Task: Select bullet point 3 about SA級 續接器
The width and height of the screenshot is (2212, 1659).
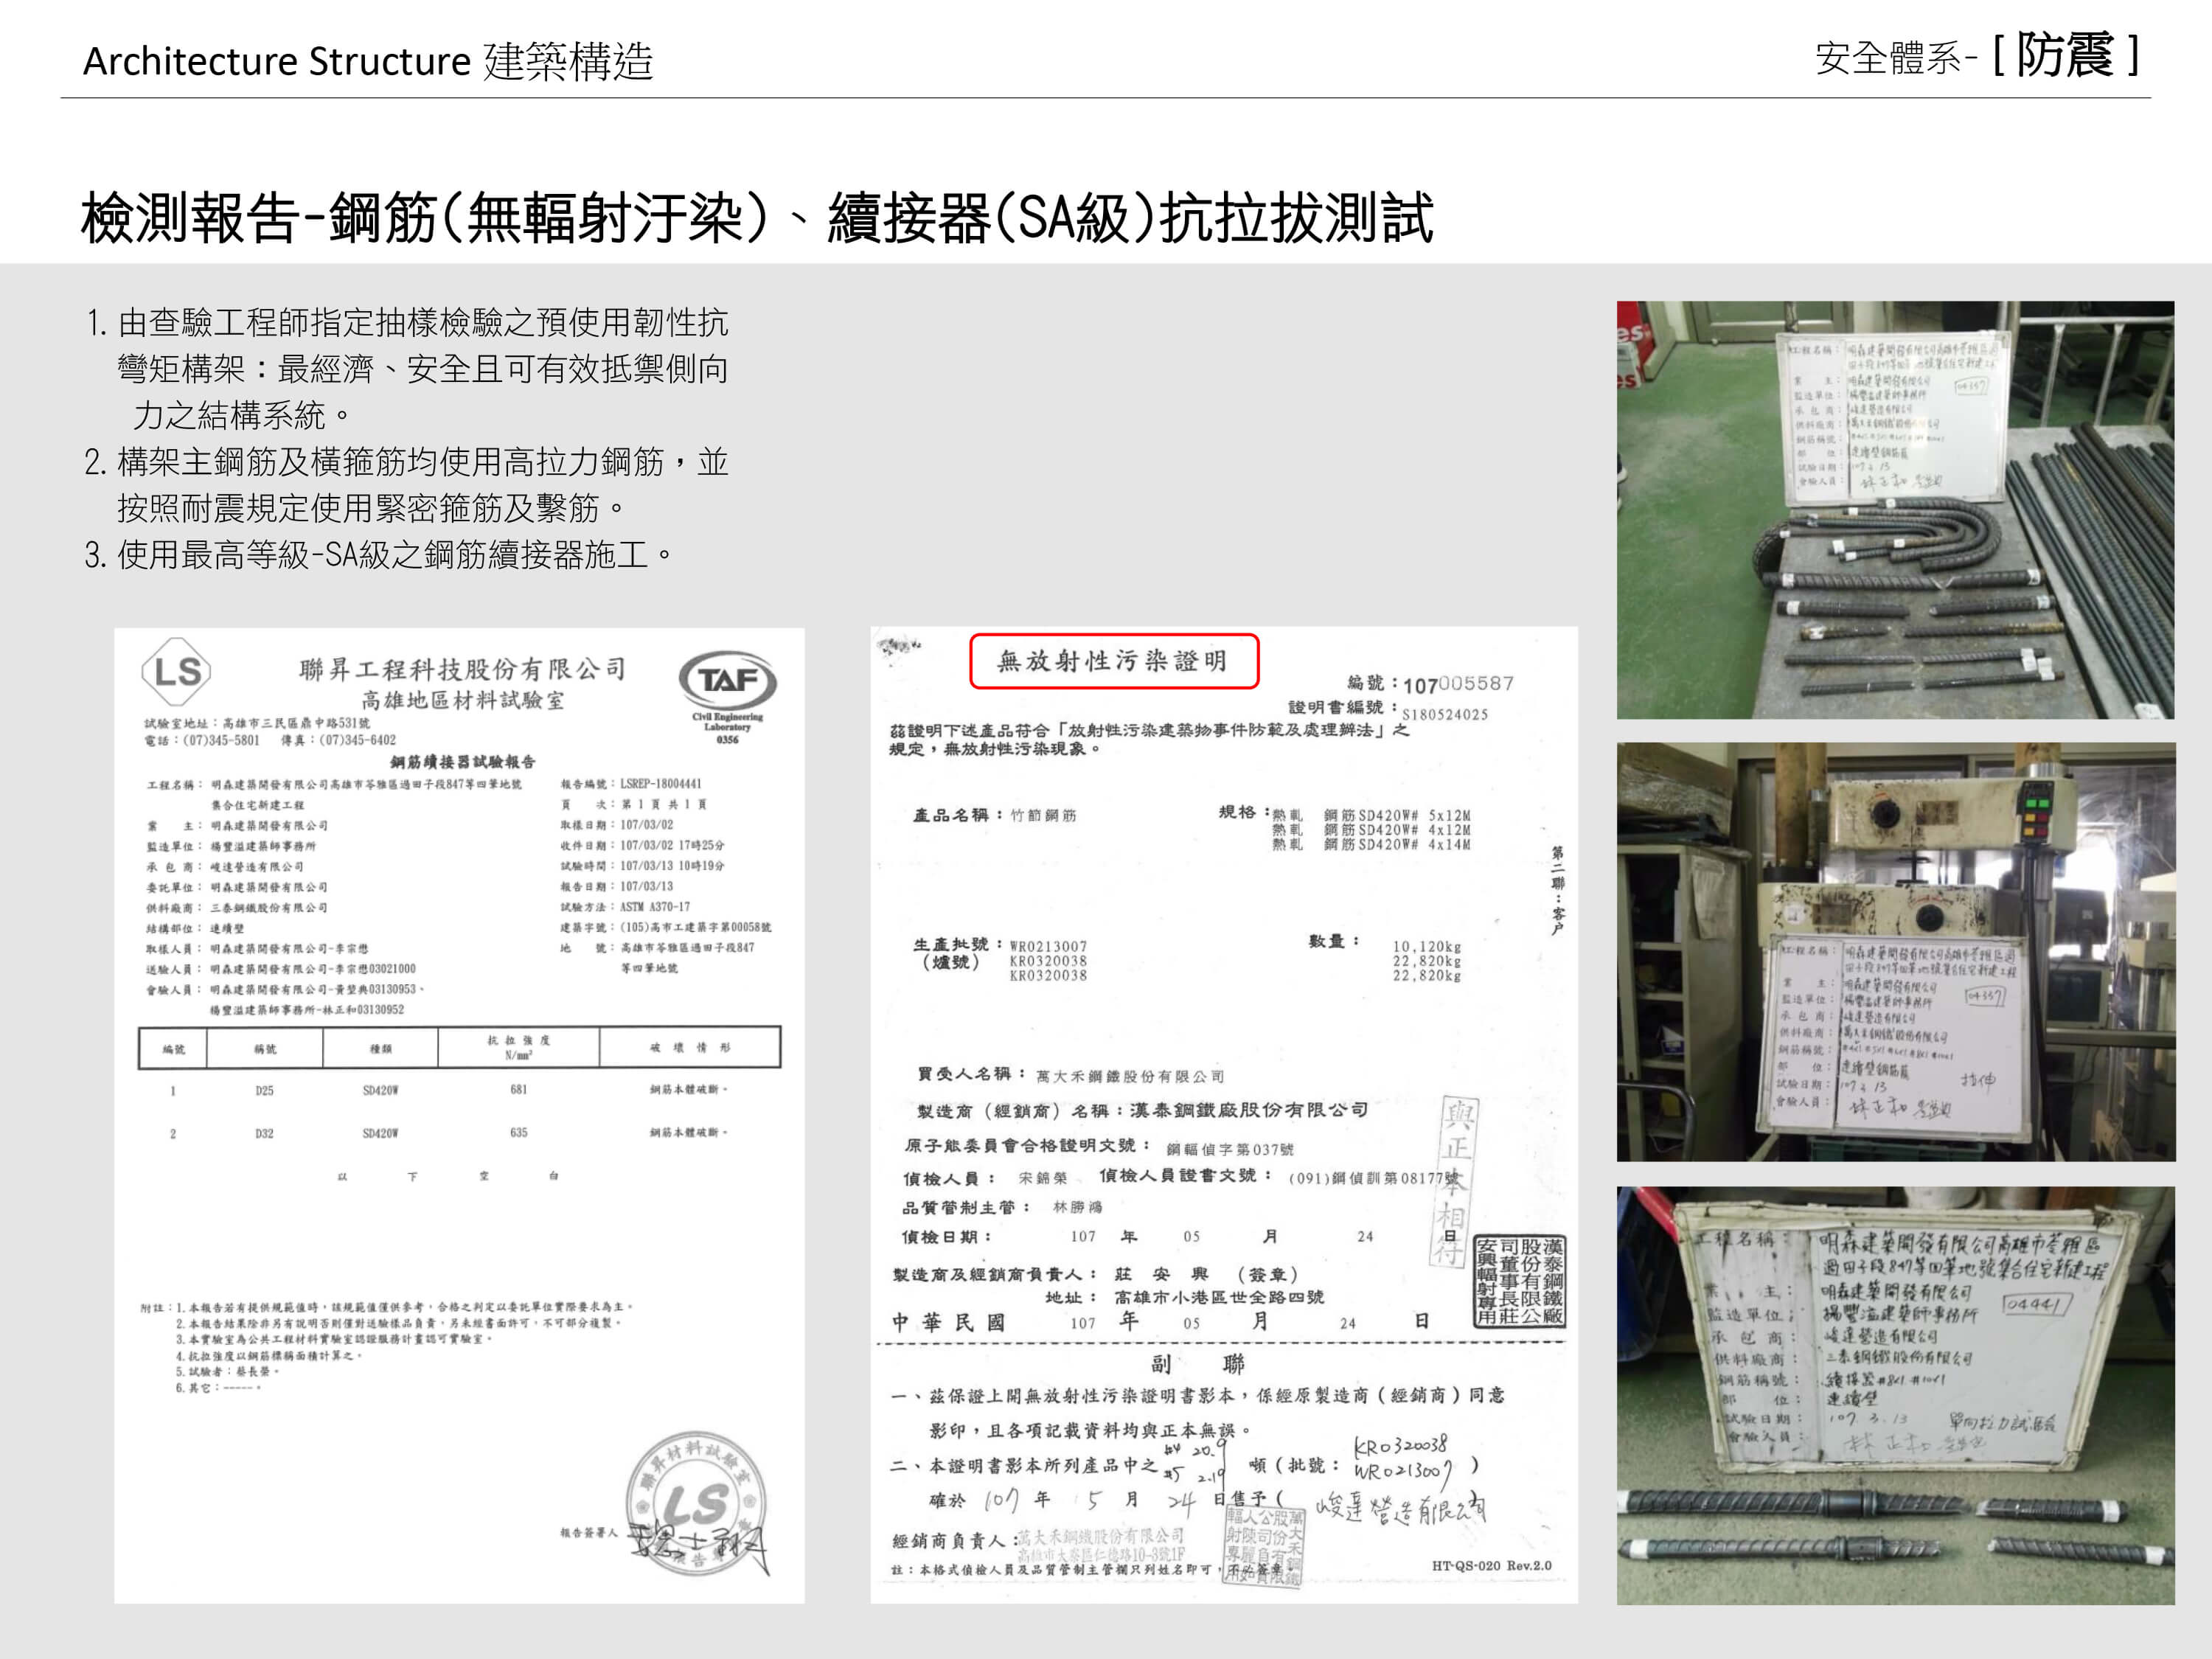Action: 380,554
